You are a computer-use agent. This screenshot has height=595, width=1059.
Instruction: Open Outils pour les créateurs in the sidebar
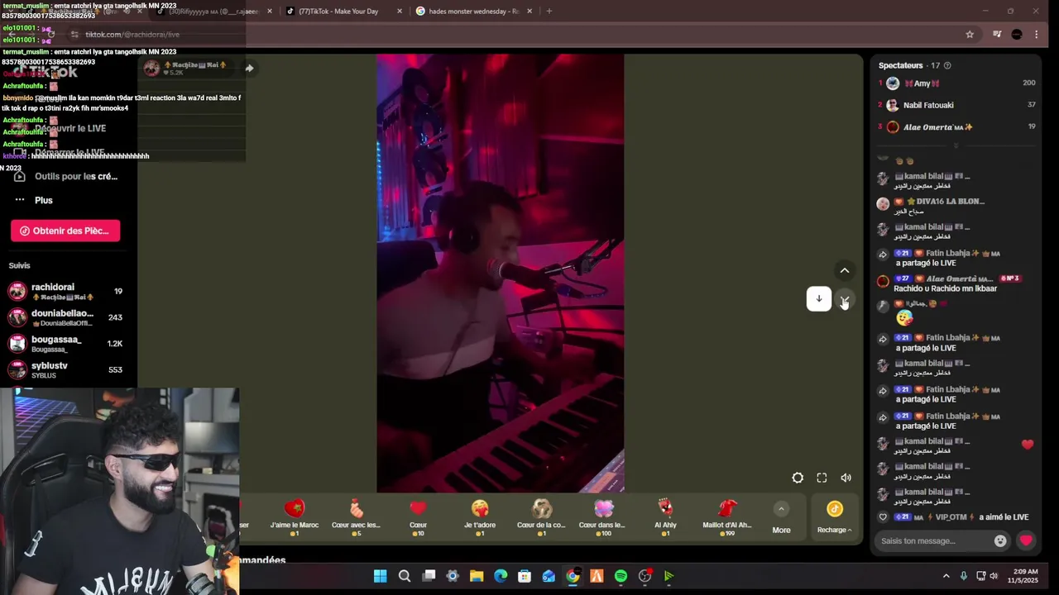(66, 176)
